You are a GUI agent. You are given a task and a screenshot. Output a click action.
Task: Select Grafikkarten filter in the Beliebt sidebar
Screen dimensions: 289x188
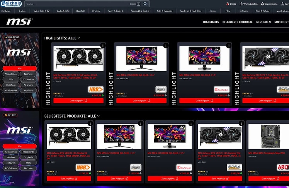coord(11,152)
